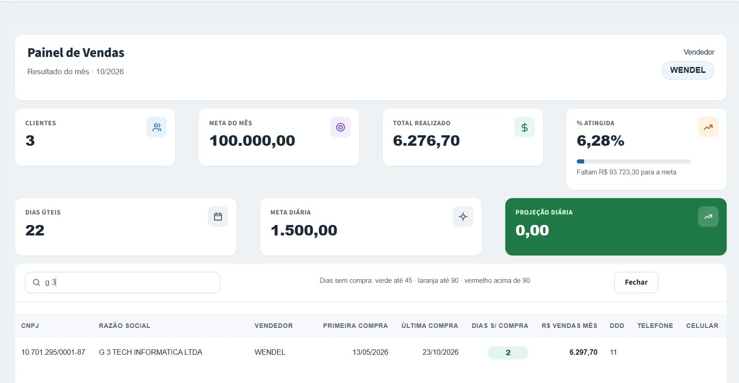The height and width of the screenshot is (383, 739).
Task: Click the 6,28% achieved value
Action: 600,141
